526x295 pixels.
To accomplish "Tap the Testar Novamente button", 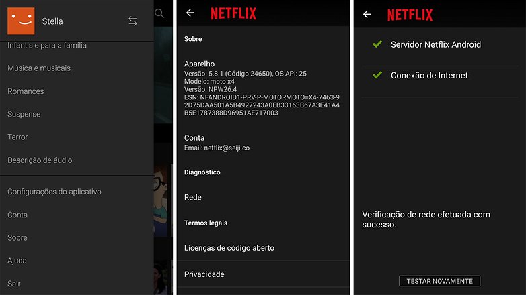I will [x=439, y=281].
